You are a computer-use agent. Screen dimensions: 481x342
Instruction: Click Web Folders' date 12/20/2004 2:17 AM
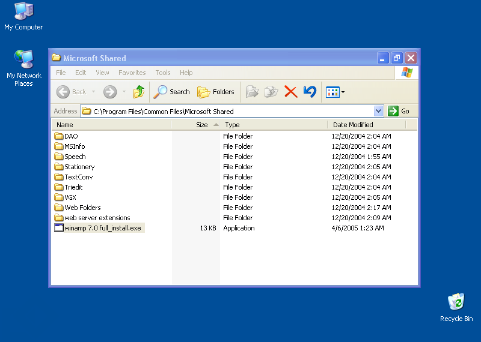click(x=361, y=208)
